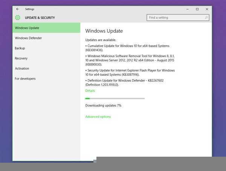The height and width of the screenshot is (171, 226).
Task: Open the Windows Defender section
Action: point(46,38)
